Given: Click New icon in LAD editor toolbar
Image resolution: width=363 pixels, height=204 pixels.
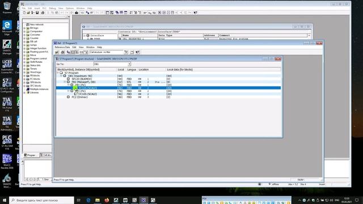Looking at the screenshot, I should 24,12.
